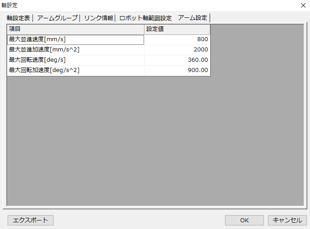The width and height of the screenshot is (310, 229).
Task: Click the キャンセル button
Action: 287,220
